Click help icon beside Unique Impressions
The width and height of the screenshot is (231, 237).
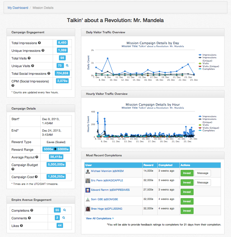(x=43, y=51)
